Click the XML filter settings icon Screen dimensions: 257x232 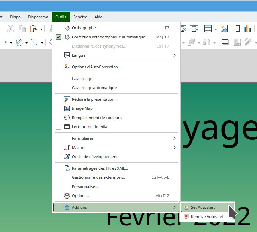click(67, 168)
